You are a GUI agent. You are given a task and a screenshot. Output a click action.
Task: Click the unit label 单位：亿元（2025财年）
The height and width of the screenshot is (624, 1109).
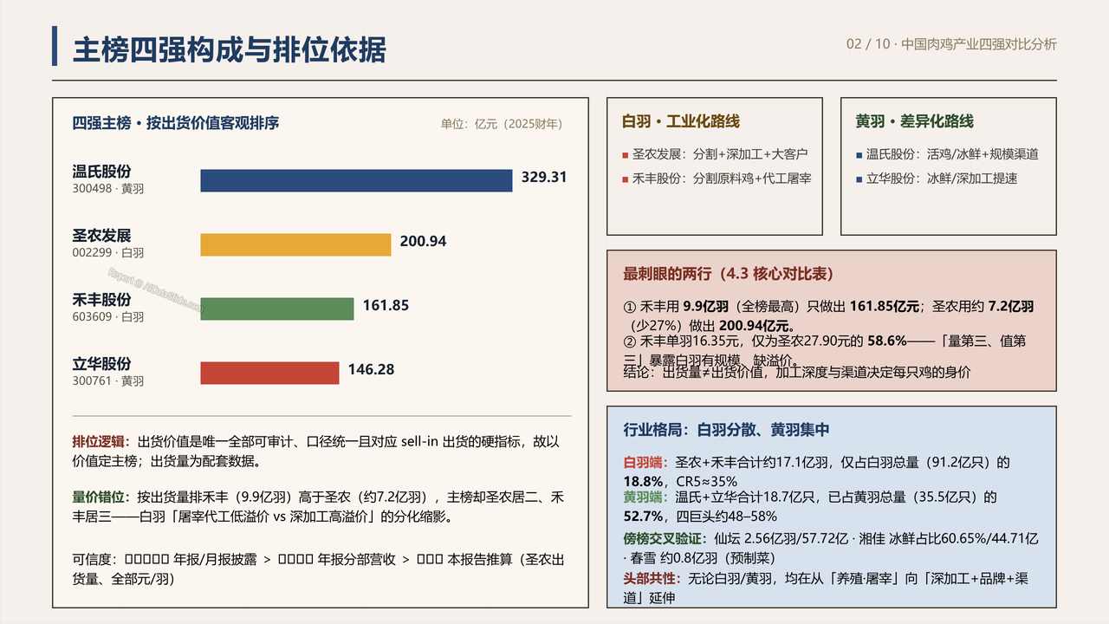tap(501, 123)
